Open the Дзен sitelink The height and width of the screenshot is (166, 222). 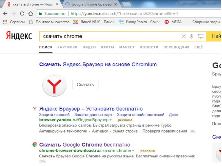click(173, 115)
